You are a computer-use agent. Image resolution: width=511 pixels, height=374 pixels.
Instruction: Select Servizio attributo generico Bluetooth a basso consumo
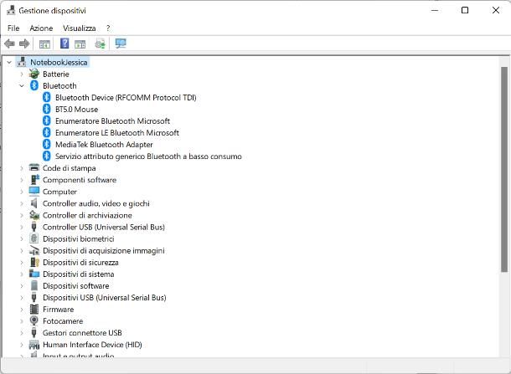tap(148, 156)
